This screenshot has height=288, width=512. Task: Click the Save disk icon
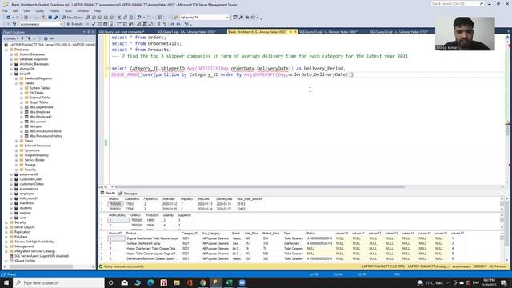[50, 18]
